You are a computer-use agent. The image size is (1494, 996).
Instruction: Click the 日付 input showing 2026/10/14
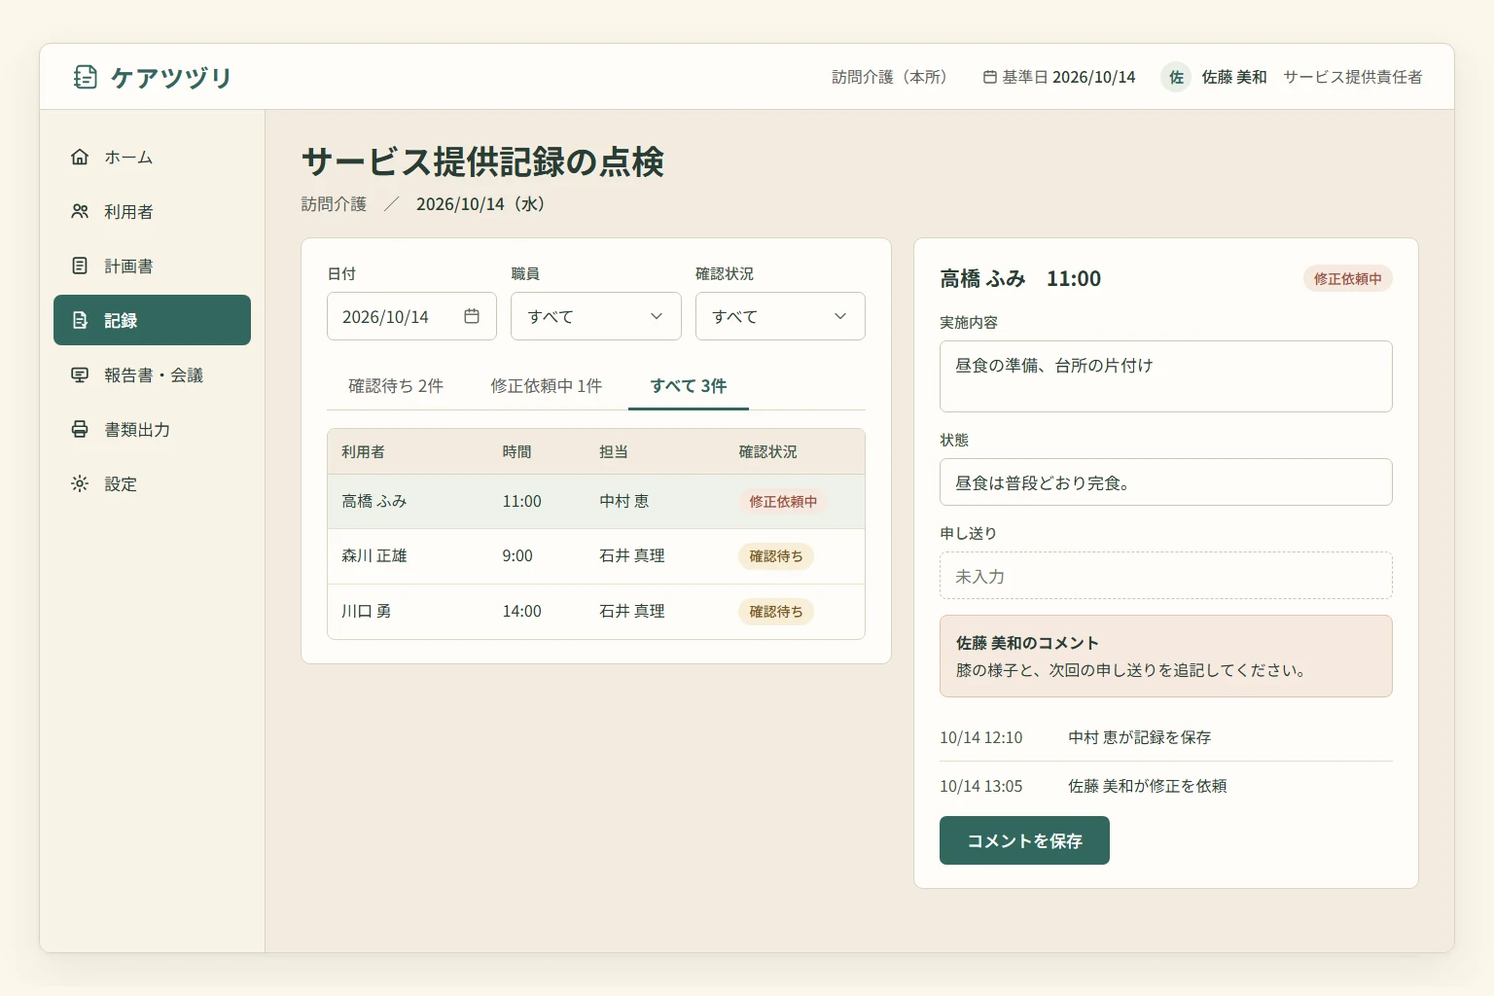[411, 316]
